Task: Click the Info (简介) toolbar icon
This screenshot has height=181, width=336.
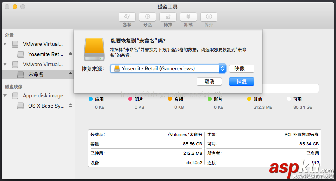Action: tap(209, 17)
